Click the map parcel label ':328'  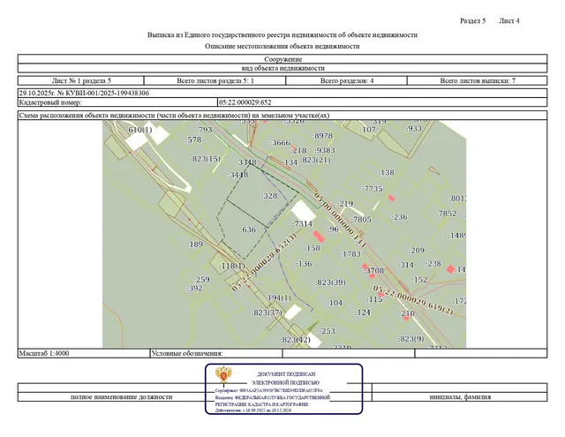pos(269,196)
